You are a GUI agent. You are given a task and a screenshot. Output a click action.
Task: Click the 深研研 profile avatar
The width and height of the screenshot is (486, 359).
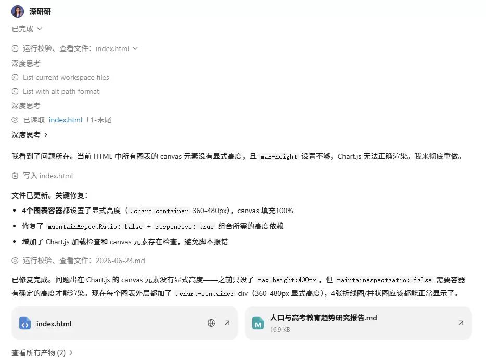[18, 11]
